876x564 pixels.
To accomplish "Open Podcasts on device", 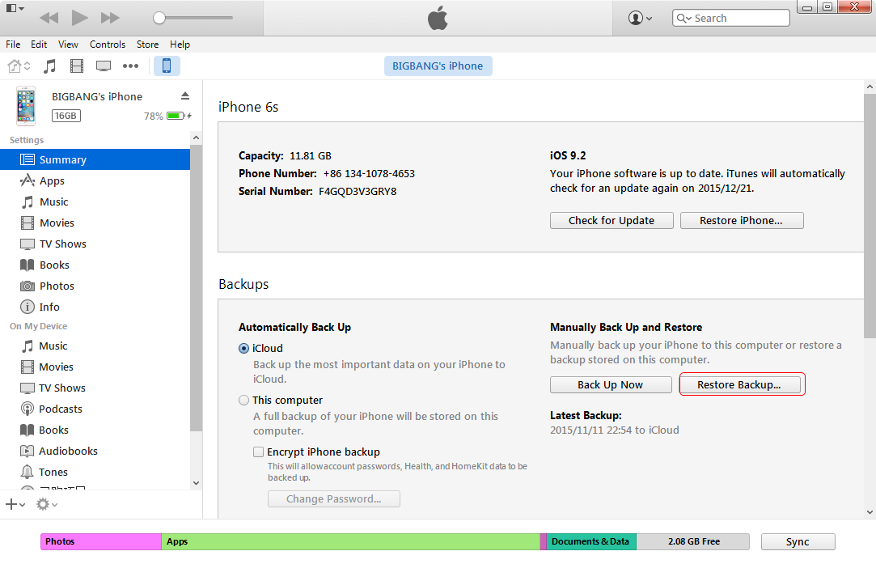I will (x=95, y=409).
